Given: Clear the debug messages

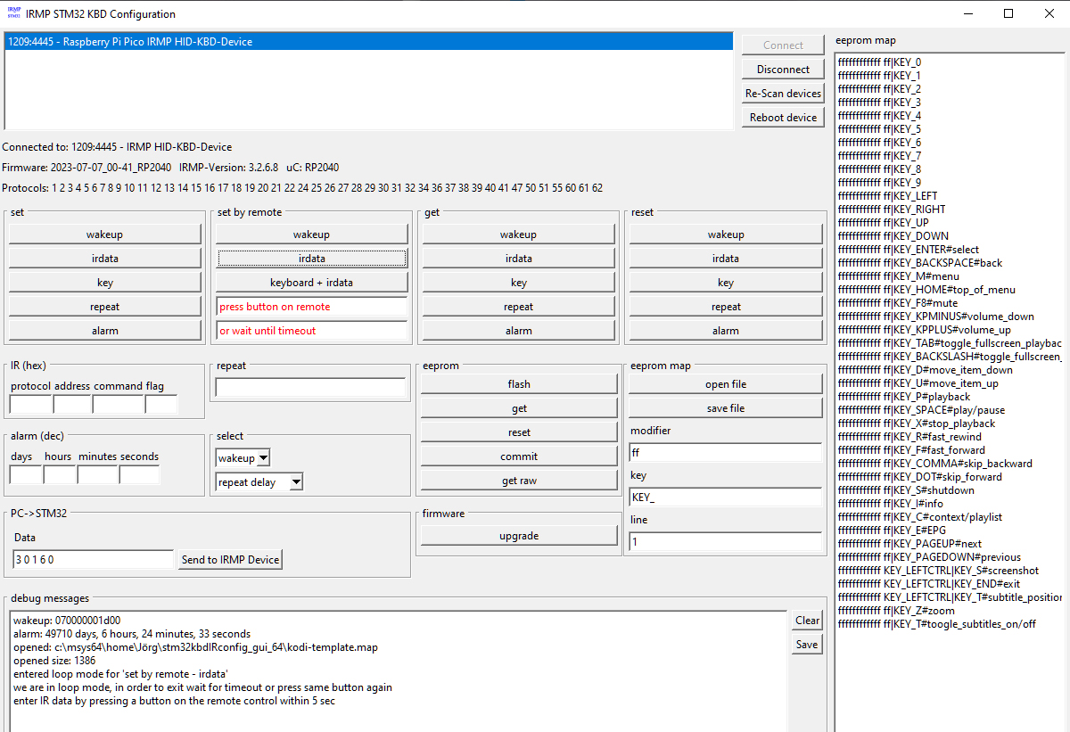Looking at the screenshot, I should coord(807,620).
